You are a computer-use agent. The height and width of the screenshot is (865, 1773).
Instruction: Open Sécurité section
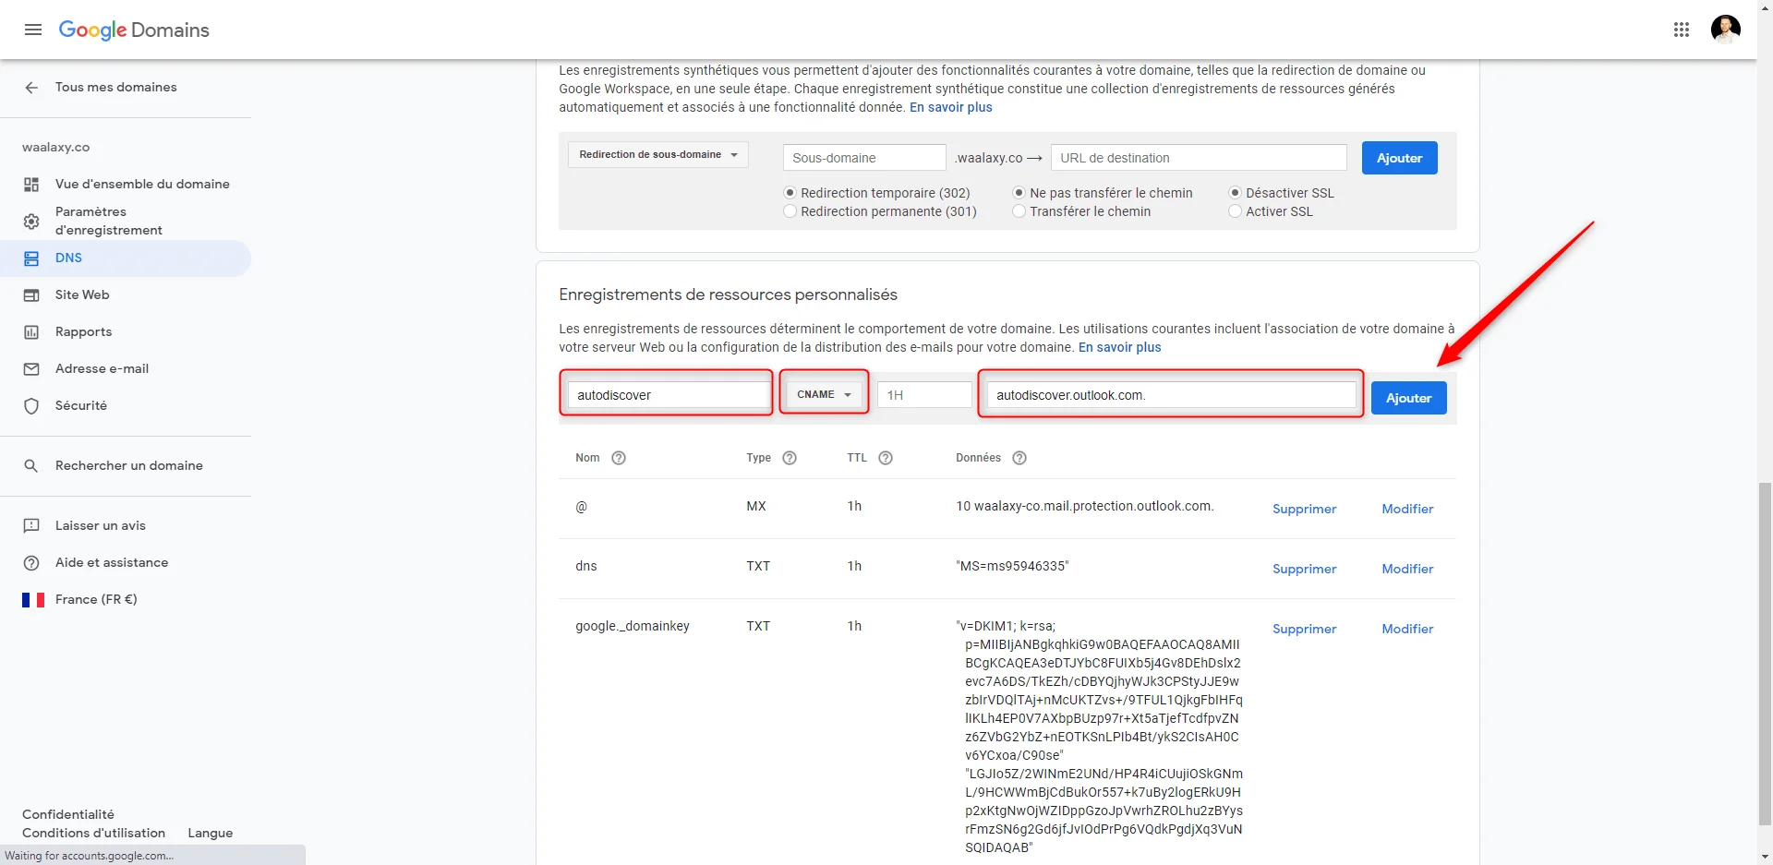[x=81, y=406]
